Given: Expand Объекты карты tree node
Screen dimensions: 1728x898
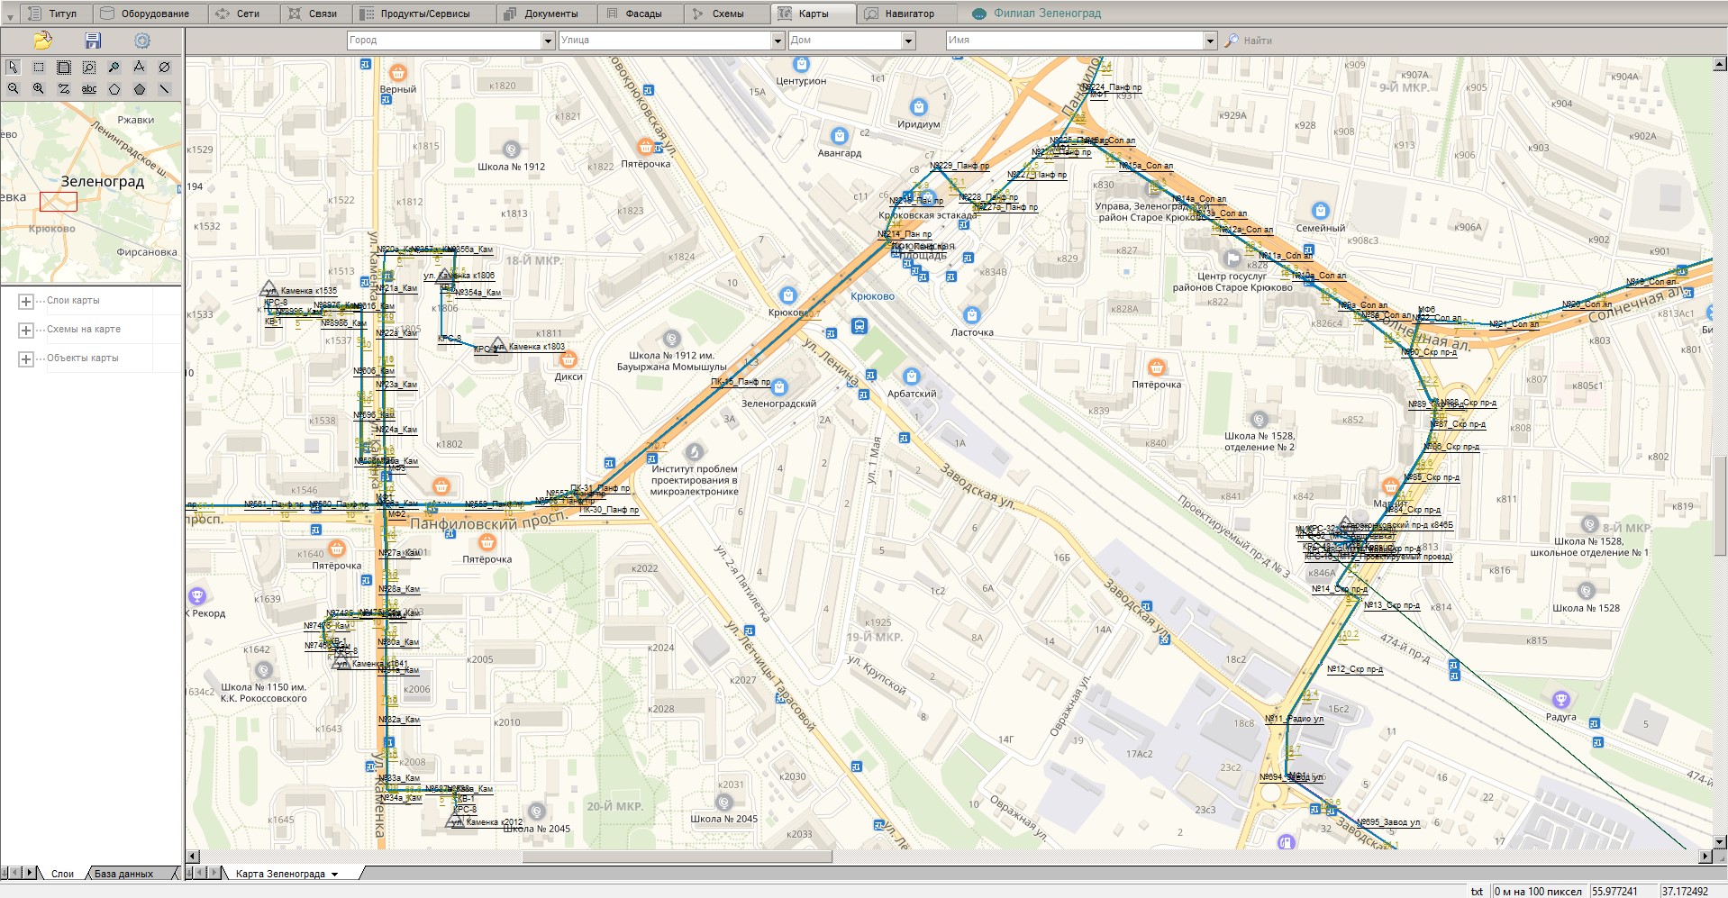Looking at the screenshot, I should (x=26, y=359).
